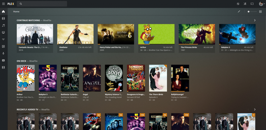Open Crusade poster with 13 badge
266x130 pixels.
(114, 122)
